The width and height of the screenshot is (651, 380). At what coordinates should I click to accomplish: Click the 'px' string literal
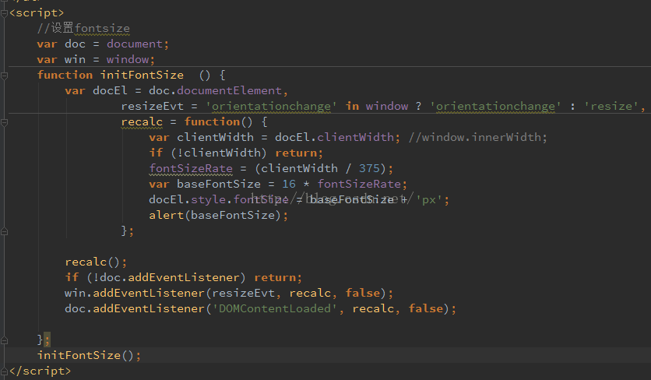click(429, 200)
